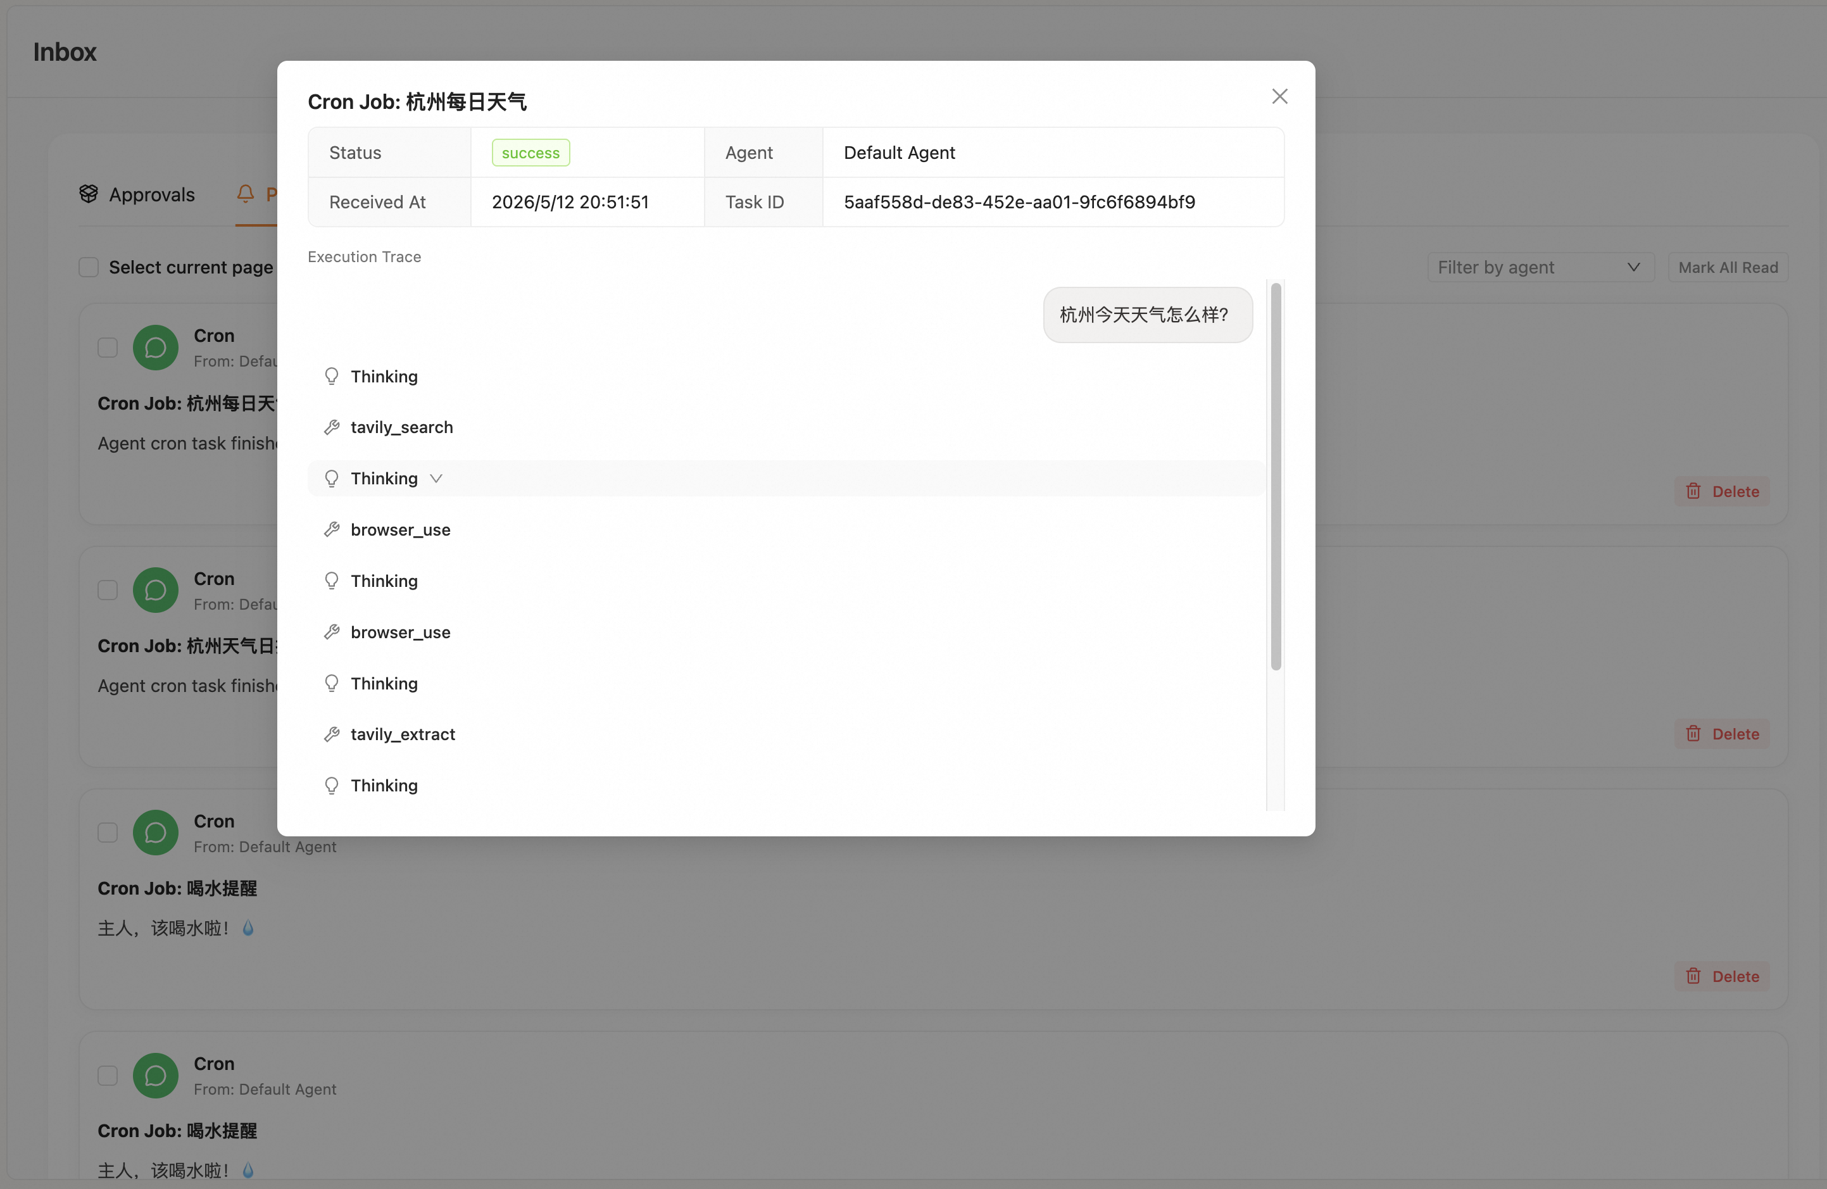Open the Thinking step below tavily_extract

tap(786, 785)
